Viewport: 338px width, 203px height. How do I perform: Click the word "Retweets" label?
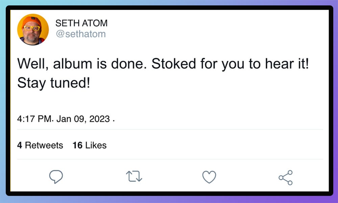pyautogui.click(x=44, y=145)
